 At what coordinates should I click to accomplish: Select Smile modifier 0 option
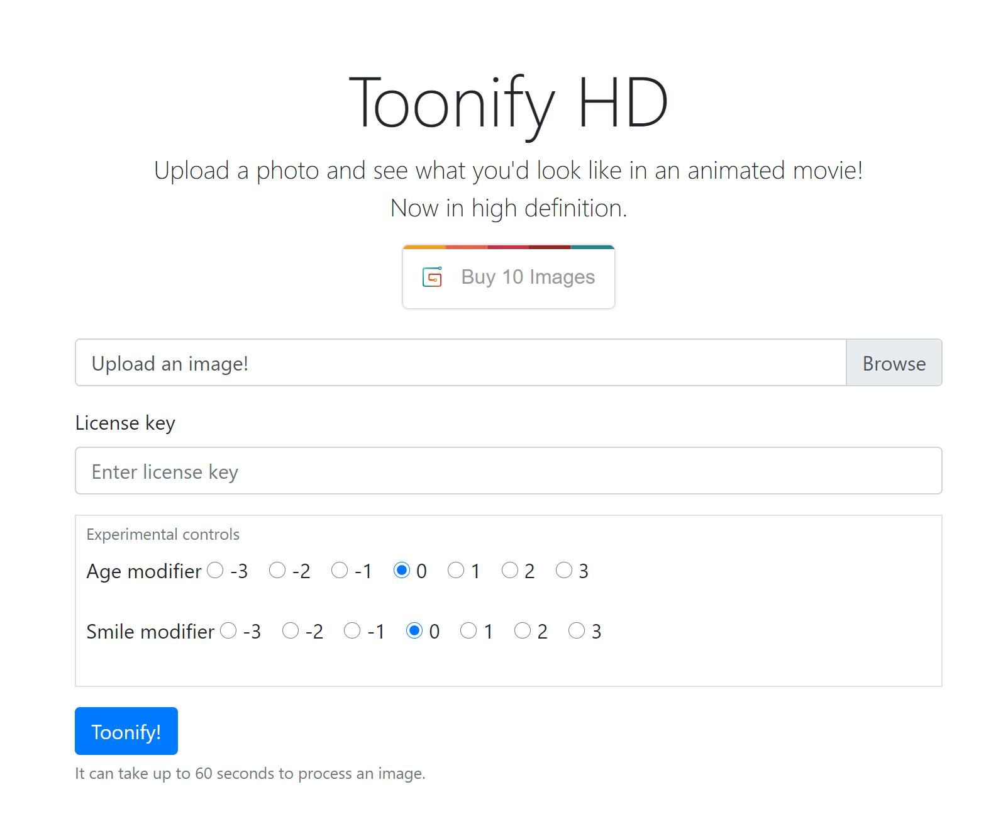tap(414, 630)
